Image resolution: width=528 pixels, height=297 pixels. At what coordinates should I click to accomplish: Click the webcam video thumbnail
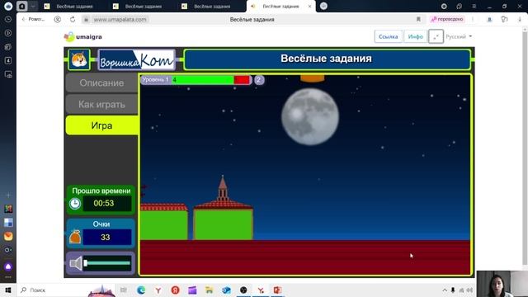point(502,284)
